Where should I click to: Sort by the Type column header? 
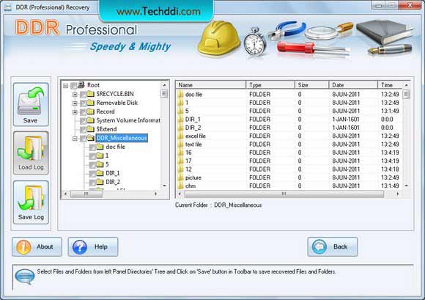tap(270, 85)
